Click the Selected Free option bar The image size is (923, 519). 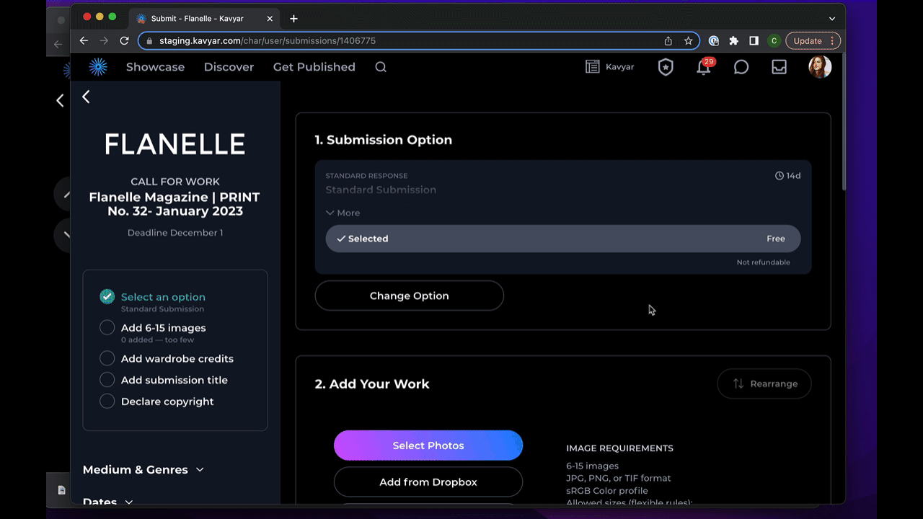click(x=563, y=239)
